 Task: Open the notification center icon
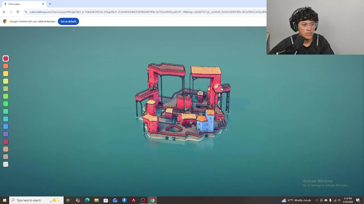coord(358,200)
